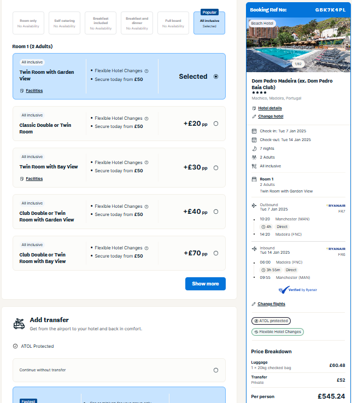Click the moon icon beside 7 nights
Viewport: 352px width, 403px height.
pyautogui.click(x=254, y=149)
